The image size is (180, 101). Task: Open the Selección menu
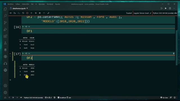pos(26,4)
